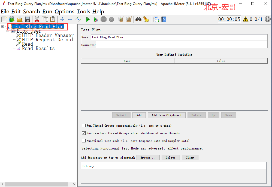This screenshot has height=187, width=272.
Task: Click the Delete variable button
Action: pos(197,115)
